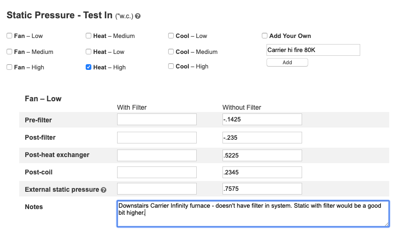Click the 'External static pressure' row label

(62, 189)
